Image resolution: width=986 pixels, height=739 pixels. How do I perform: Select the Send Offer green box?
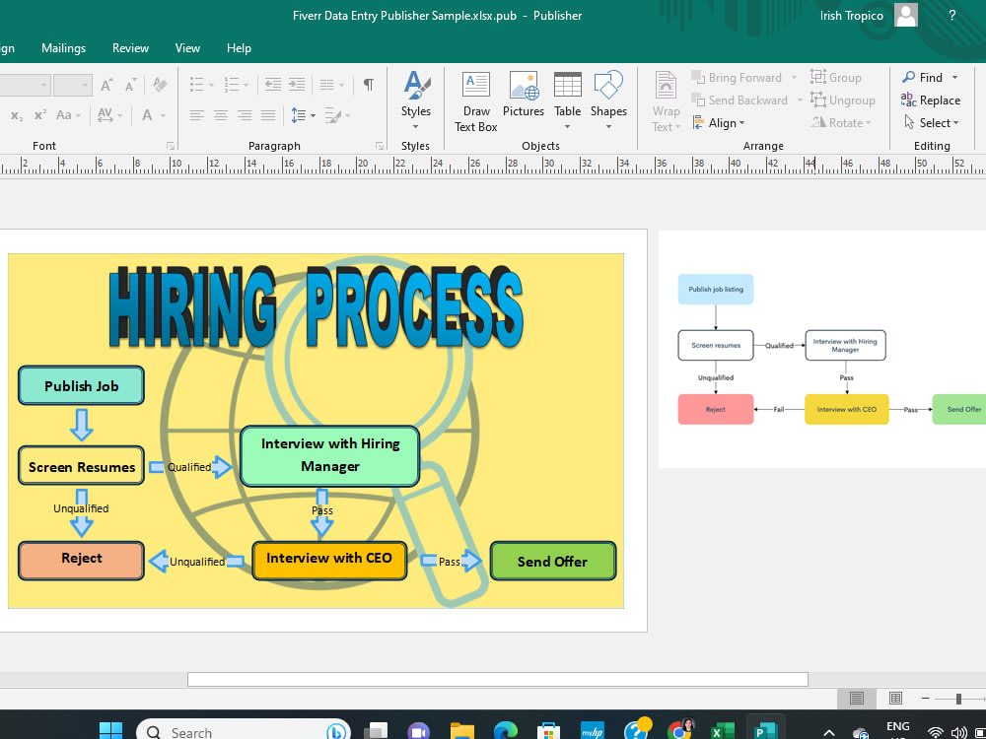click(553, 562)
